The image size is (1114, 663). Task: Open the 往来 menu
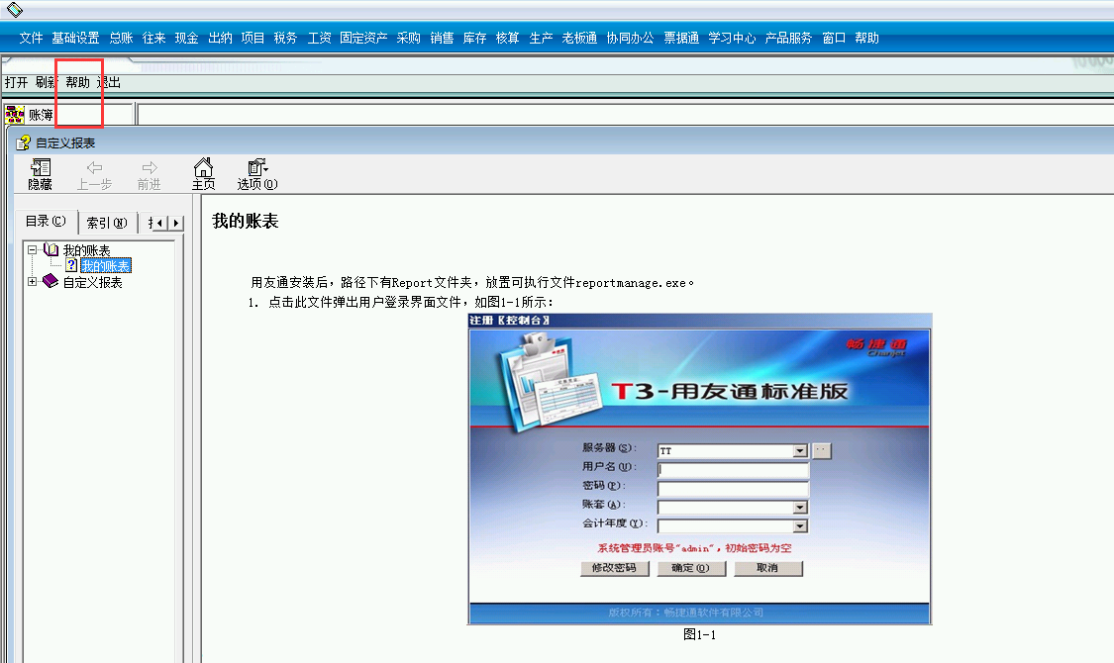pyautogui.click(x=154, y=39)
